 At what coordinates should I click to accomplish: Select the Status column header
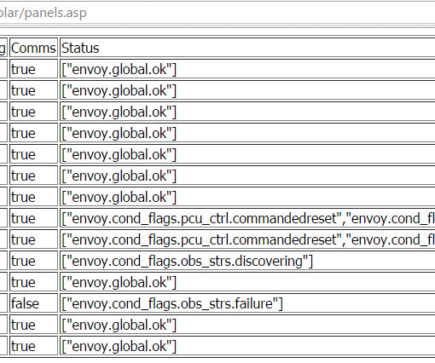click(x=247, y=48)
